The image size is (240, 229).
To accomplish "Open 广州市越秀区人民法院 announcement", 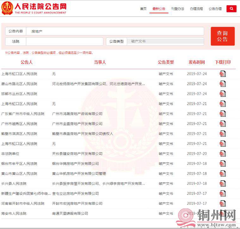I will click(x=19, y=124).
